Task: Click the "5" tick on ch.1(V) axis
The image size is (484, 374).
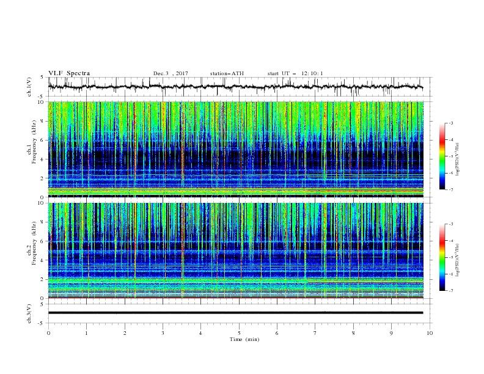Action: tap(42, 78)
